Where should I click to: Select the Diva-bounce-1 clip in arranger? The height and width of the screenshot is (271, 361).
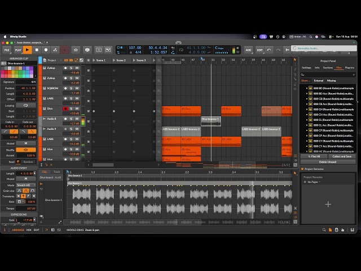(x=211, y=121)
